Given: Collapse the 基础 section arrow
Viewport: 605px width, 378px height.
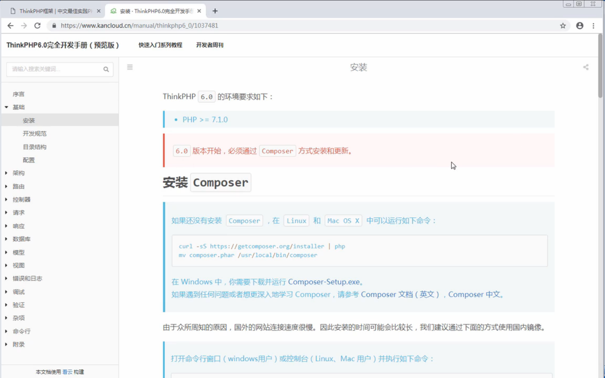Looking at the screenshot, I should [x=6, y=107].
